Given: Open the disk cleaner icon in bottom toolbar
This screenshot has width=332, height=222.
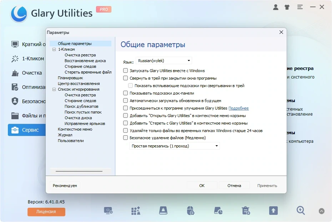Looking at the screenshot, I should tap(163, 211).
